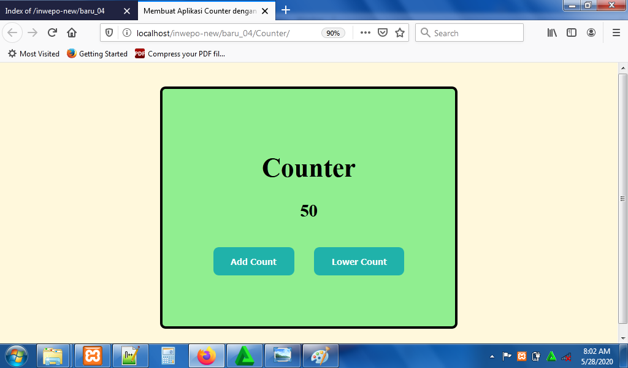Click the Lower Count button
Image resolution: width=628 pixels, height=368 pixels.
pyautogui.click(x=359, y=261)
